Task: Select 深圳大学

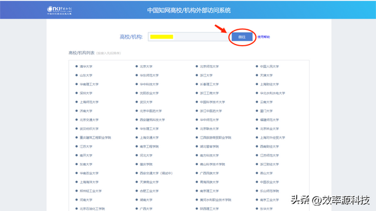Action: click(86, 93)
